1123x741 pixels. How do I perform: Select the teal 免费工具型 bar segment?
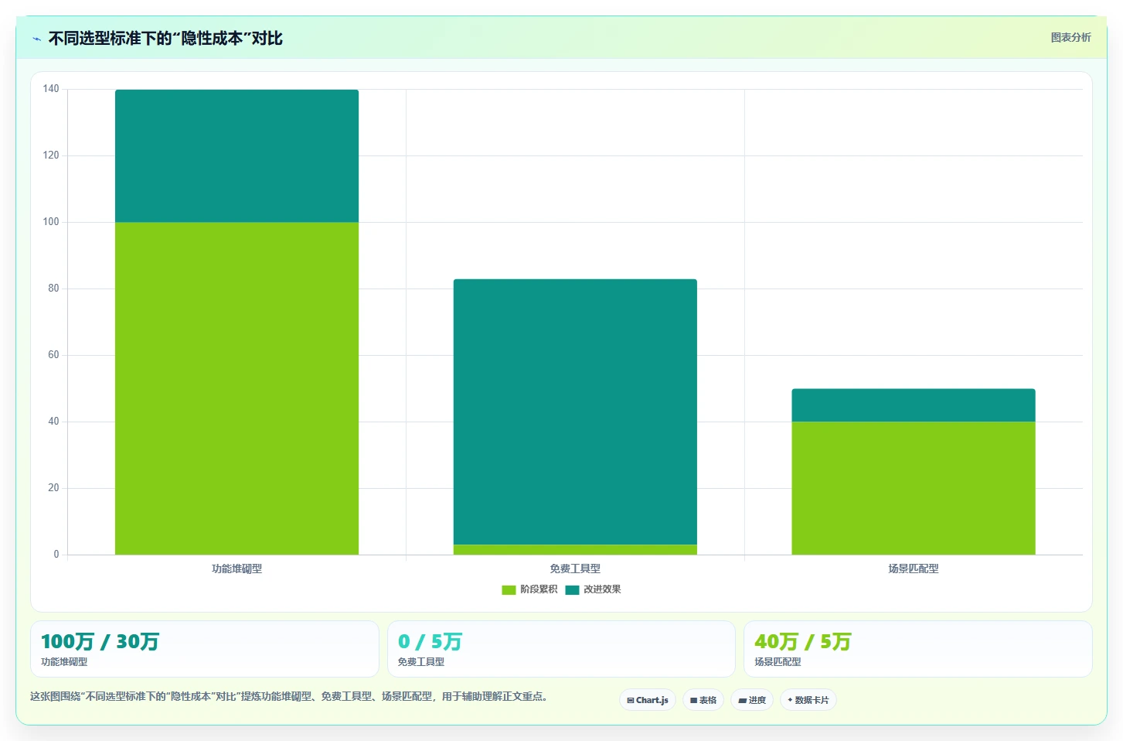[x=575, y=412]
